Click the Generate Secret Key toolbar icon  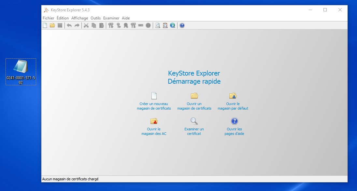[x=118, y=25]
